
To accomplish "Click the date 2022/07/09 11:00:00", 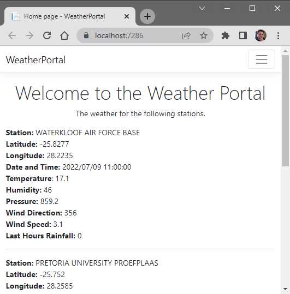I will (x=97, y=167).
